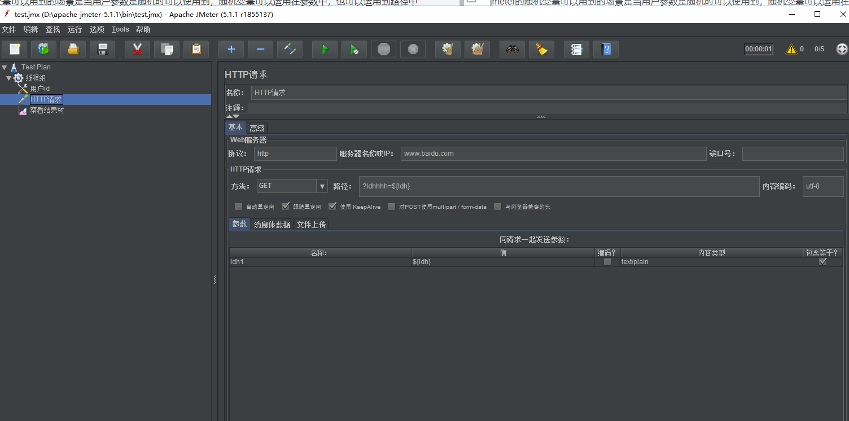The height and width of the screenshot is (421, 849).
Task: Click the yellow warning triangle log icon
Action: (x=791, y=49)
